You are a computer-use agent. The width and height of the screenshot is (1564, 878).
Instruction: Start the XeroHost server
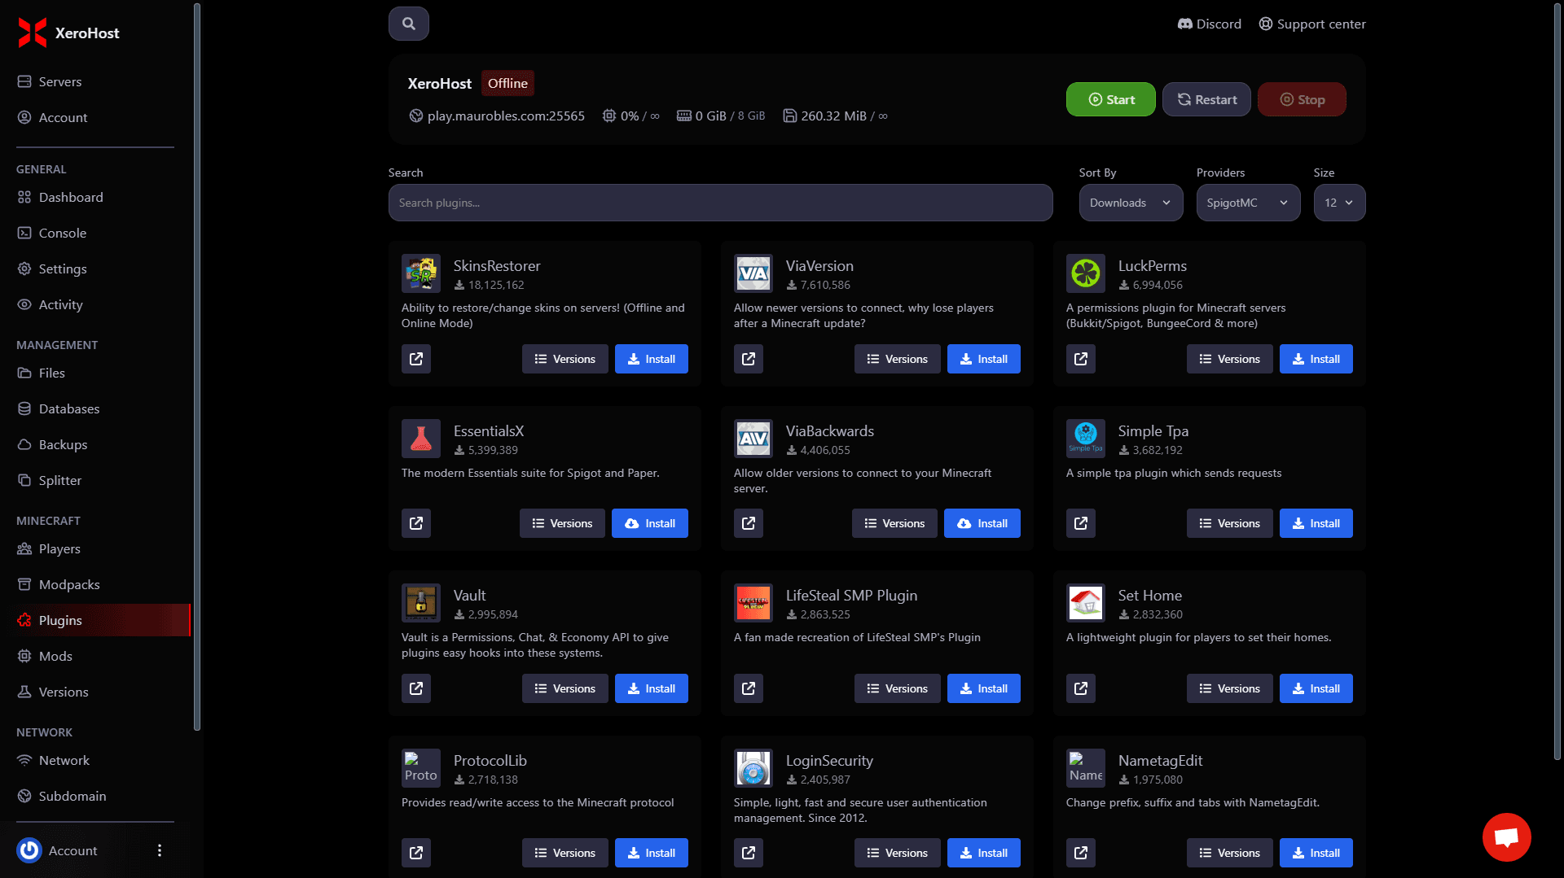click(x=1110, y=99)
